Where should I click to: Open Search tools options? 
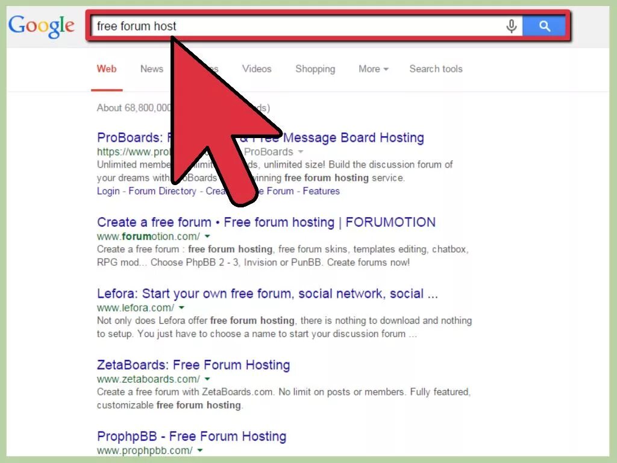(436, 69)
